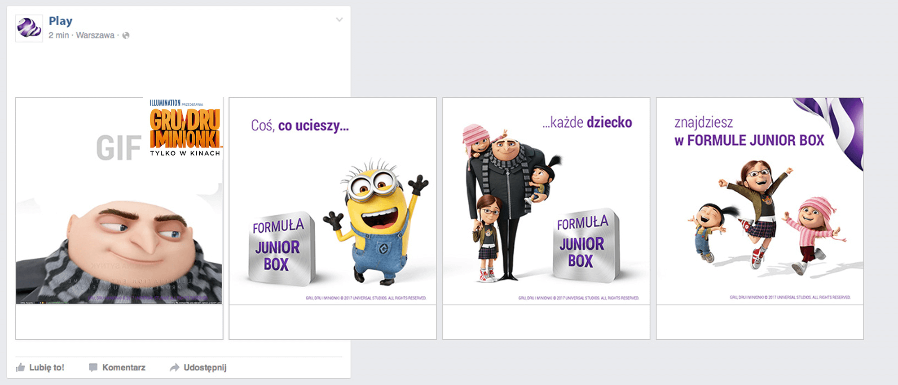Open the 'znajdziesz w FORMULE JUNIOR BOX' card

point(760,201)
